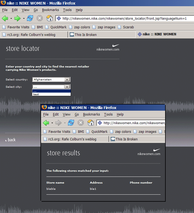Choose '...' option in city list
This screenshot has width=194, height=213.
click(52, 91)
